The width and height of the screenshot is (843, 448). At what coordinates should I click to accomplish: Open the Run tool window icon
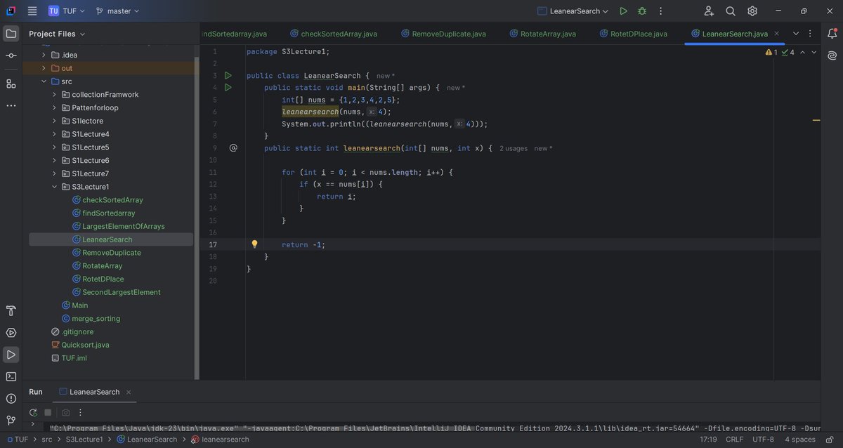11,355
